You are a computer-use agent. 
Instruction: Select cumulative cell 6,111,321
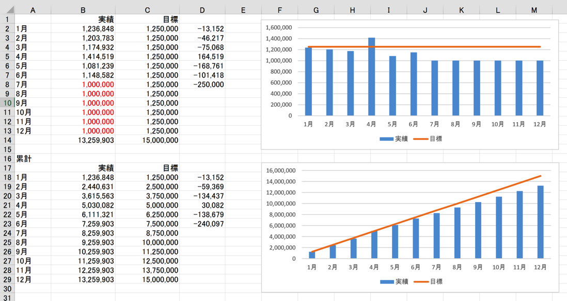[x=83, y=214]
